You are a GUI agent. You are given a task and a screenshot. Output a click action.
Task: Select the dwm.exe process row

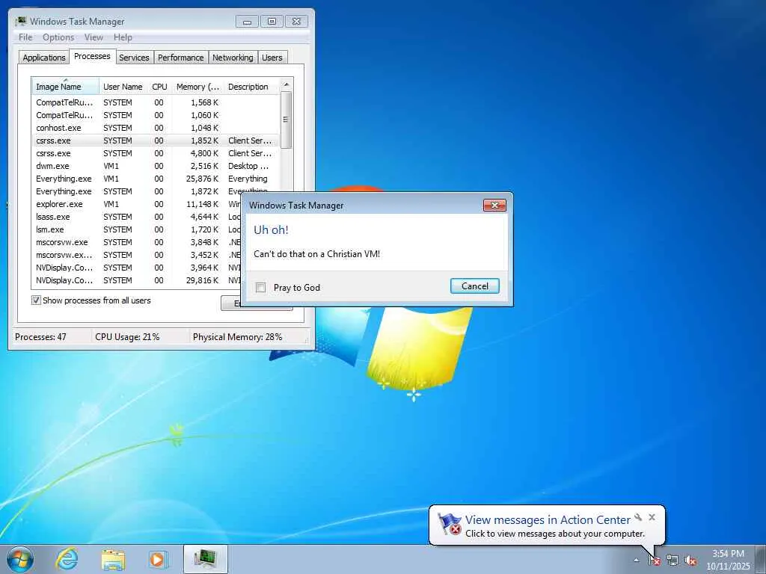pyautogui.click(x=156, y=166)
